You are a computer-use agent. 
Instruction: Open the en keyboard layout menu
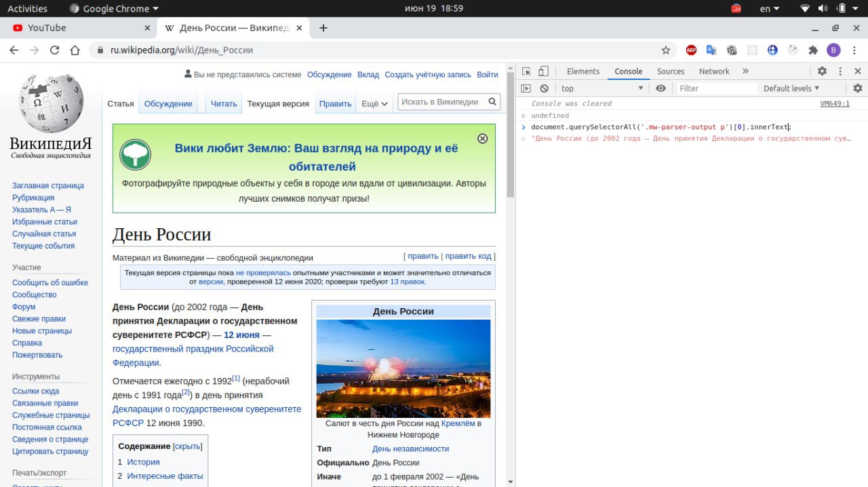(x=770, y=9)
